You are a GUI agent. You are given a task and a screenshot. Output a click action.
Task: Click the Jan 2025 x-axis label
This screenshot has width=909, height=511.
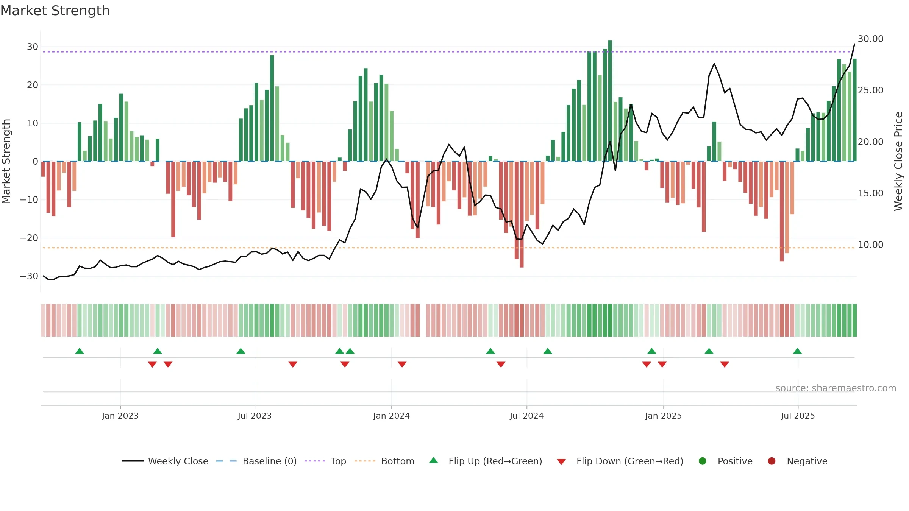663,416
